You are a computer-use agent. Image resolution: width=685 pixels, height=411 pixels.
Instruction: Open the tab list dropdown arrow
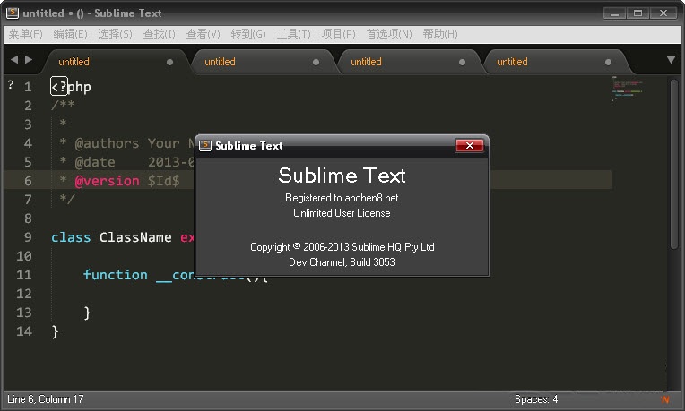(672, 60)
